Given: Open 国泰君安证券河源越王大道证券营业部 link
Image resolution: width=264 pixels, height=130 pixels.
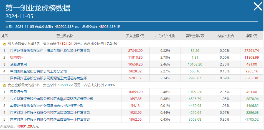Looking at the screenshot, I should [48, 78].
